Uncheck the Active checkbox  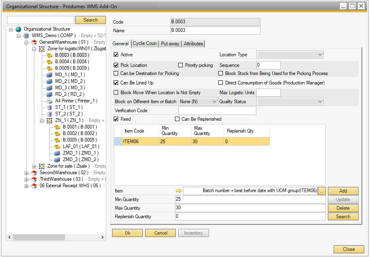pyautogui.click(x=116, y=55)
